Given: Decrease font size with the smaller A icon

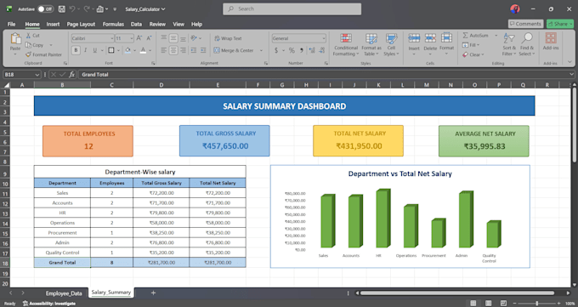Looking at the screenshot, I should 149,38.
